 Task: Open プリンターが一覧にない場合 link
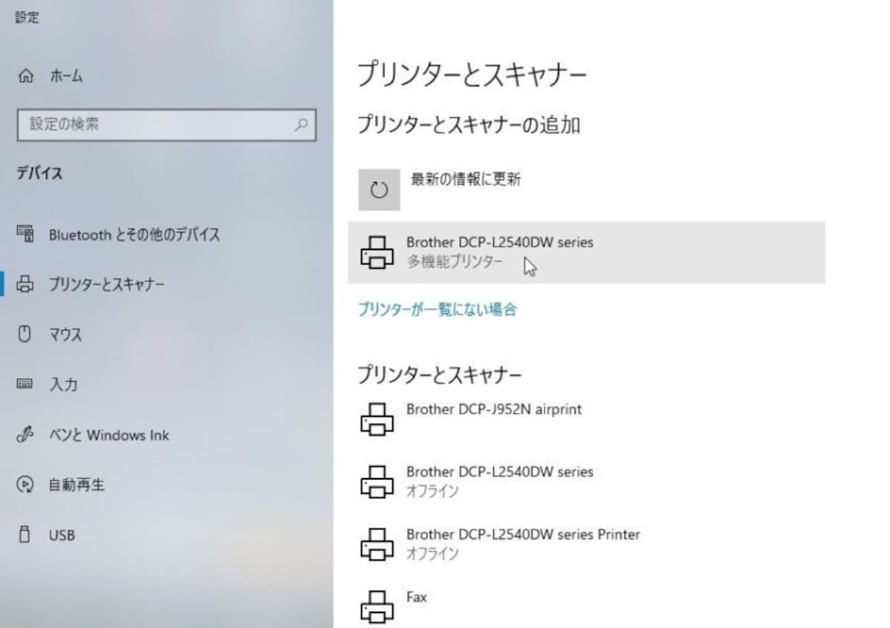point(437,309)
